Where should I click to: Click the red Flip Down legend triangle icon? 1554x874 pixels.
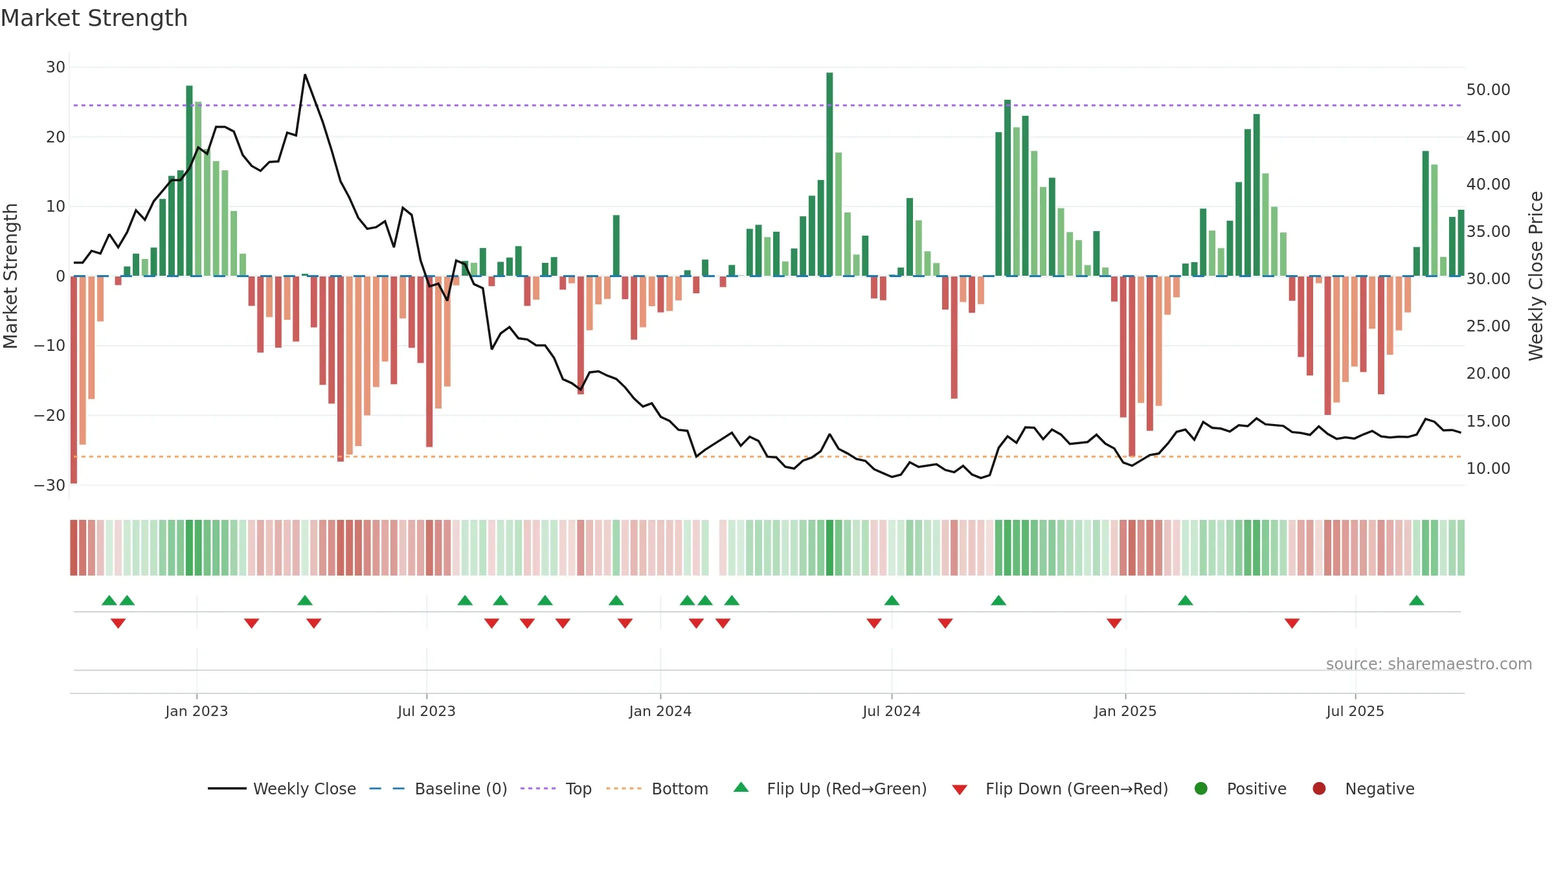(960, 790)
